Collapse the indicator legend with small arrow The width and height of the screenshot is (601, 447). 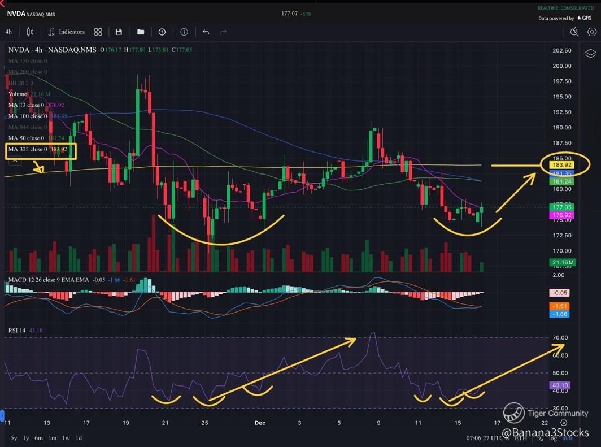tap(15, 160)
